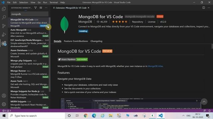Open the Windows Action Center notifications

click(207, 116)
